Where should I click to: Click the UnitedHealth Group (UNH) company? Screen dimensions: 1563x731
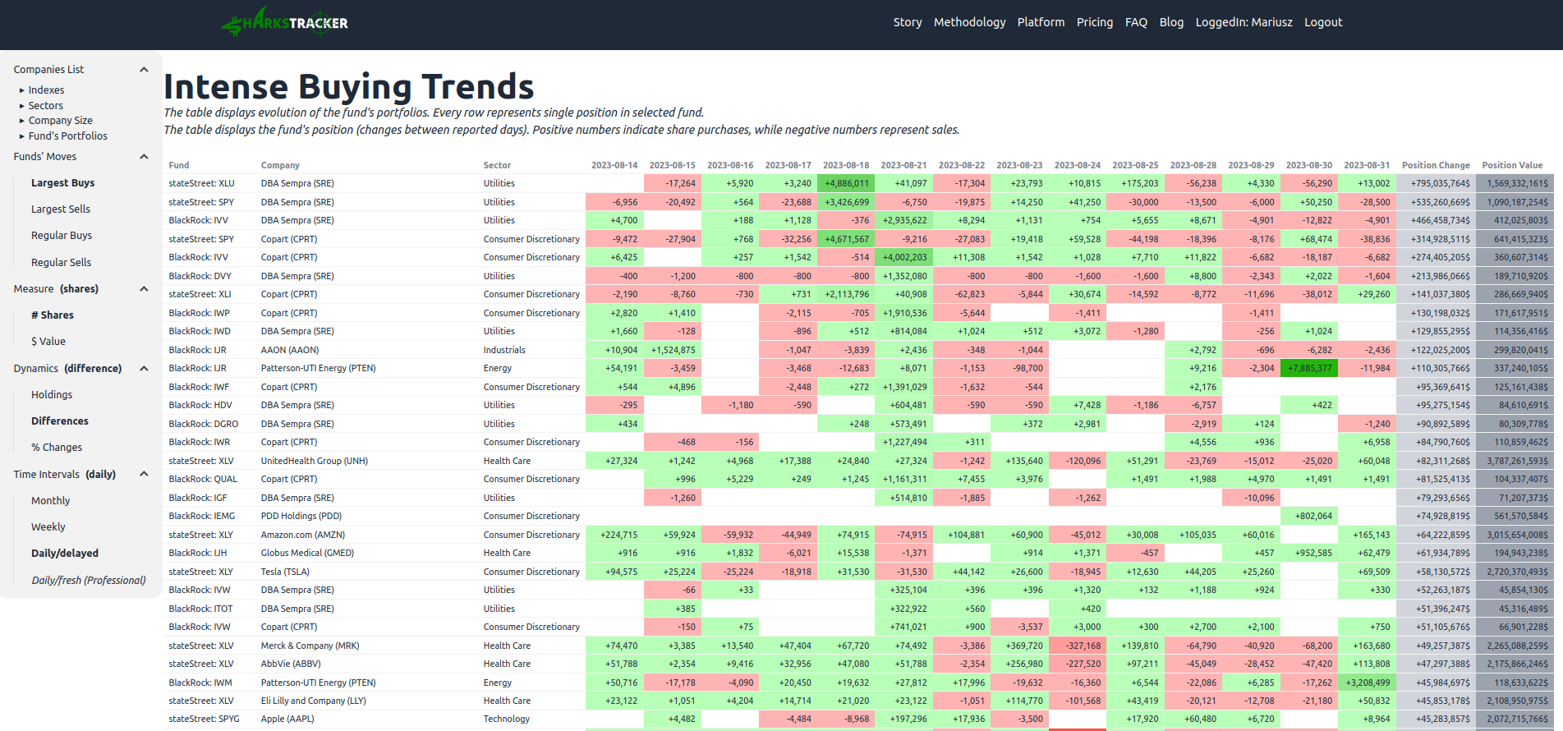(x=315, y=462)
